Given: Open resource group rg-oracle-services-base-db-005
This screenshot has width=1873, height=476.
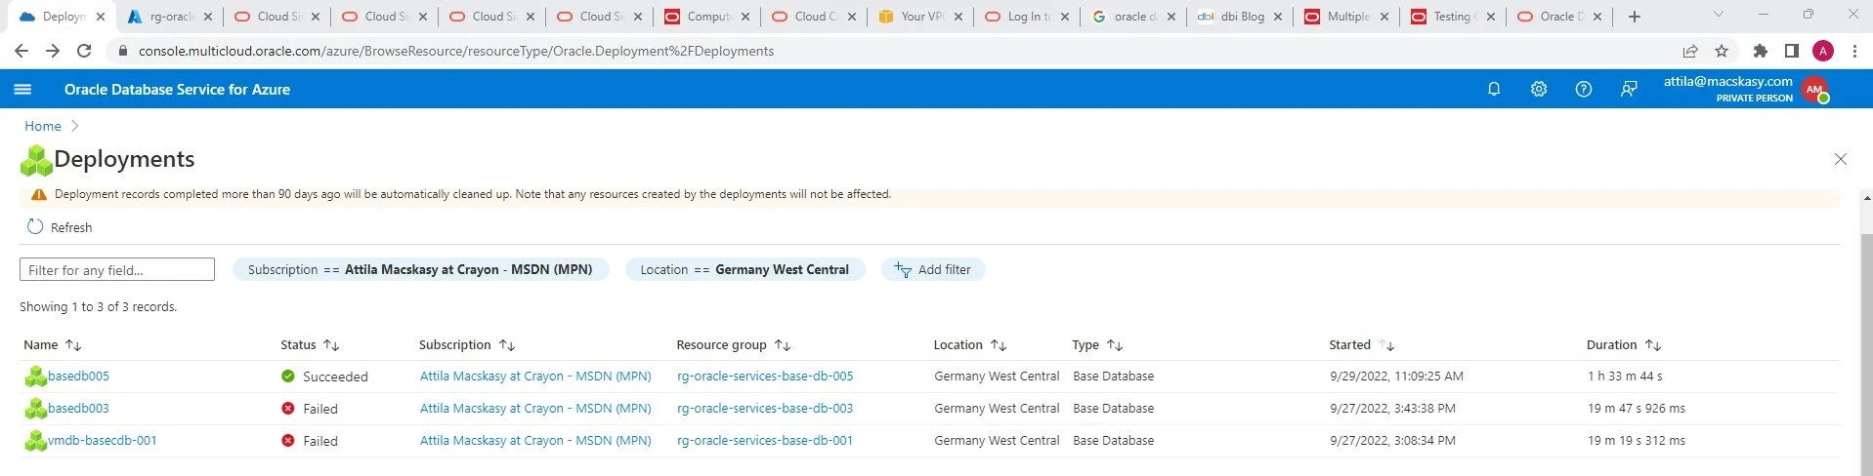Looking at the screenshot, I should (765, 376).
